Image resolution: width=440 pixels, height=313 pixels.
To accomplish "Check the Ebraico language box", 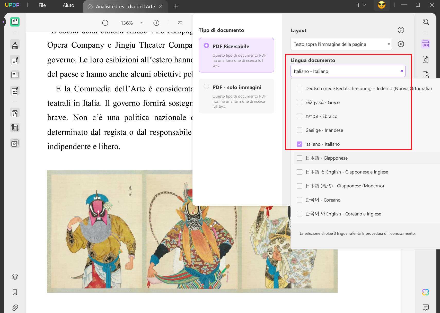I will point(299,116).
